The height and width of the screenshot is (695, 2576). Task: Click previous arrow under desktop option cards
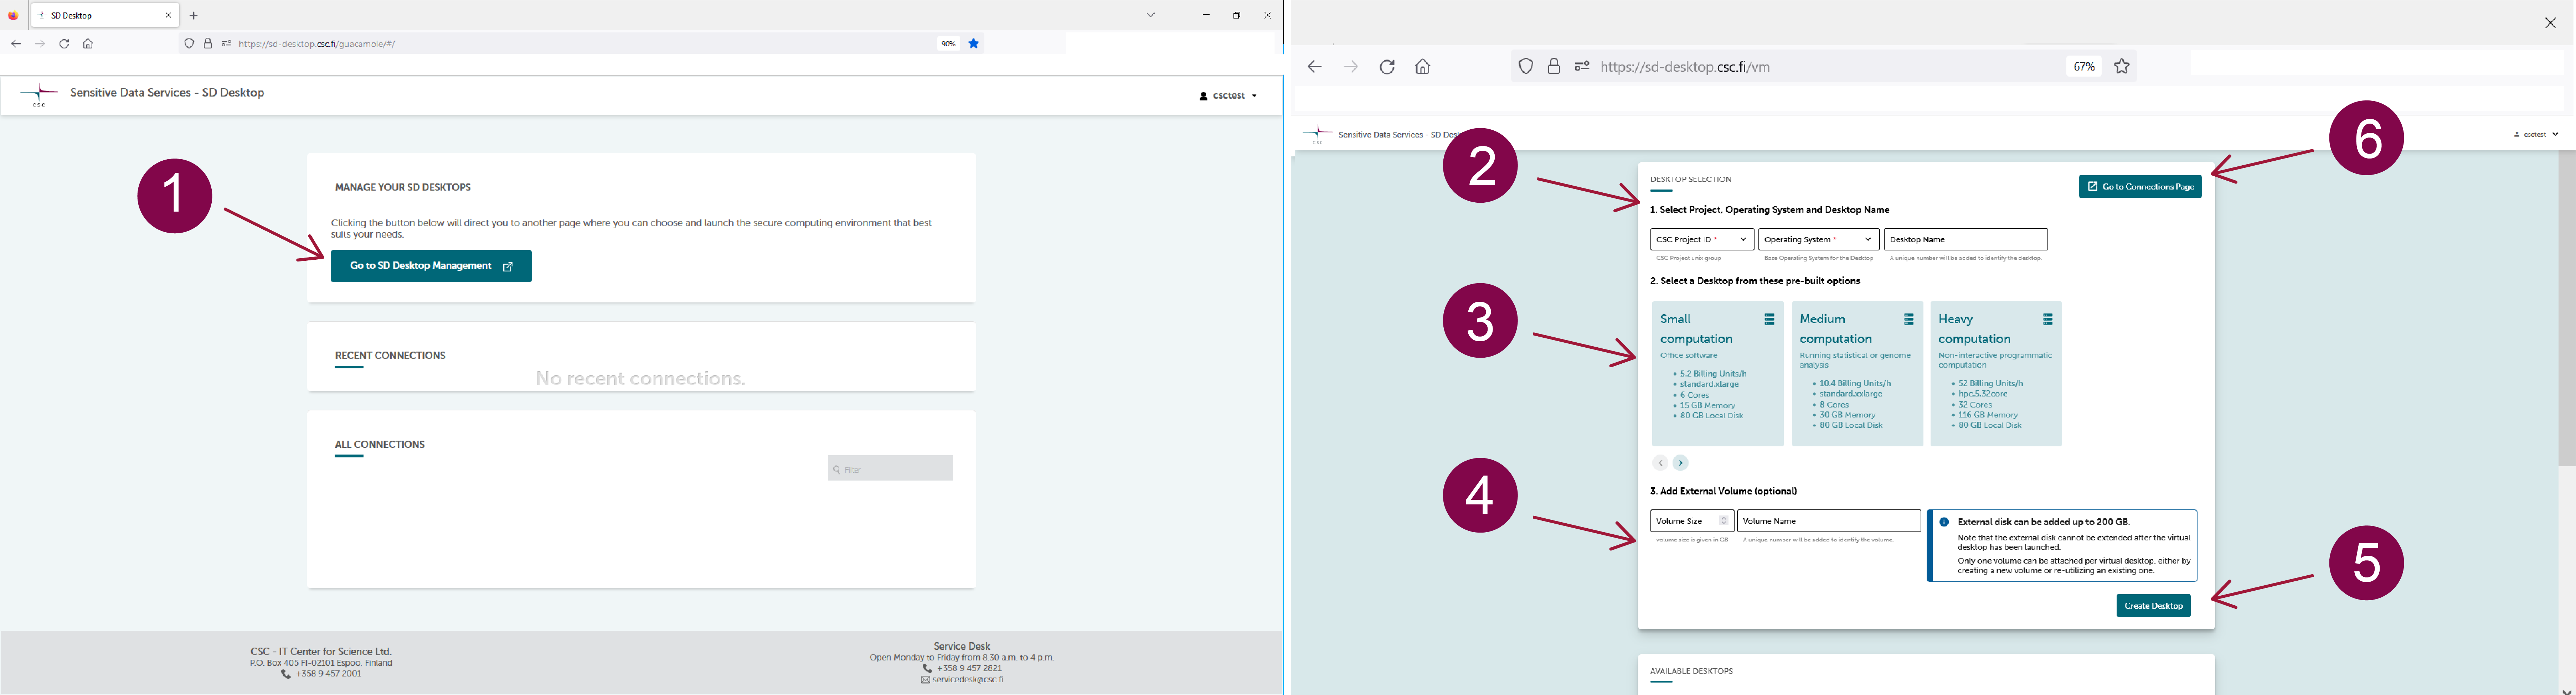click(x=1660, y=463)
